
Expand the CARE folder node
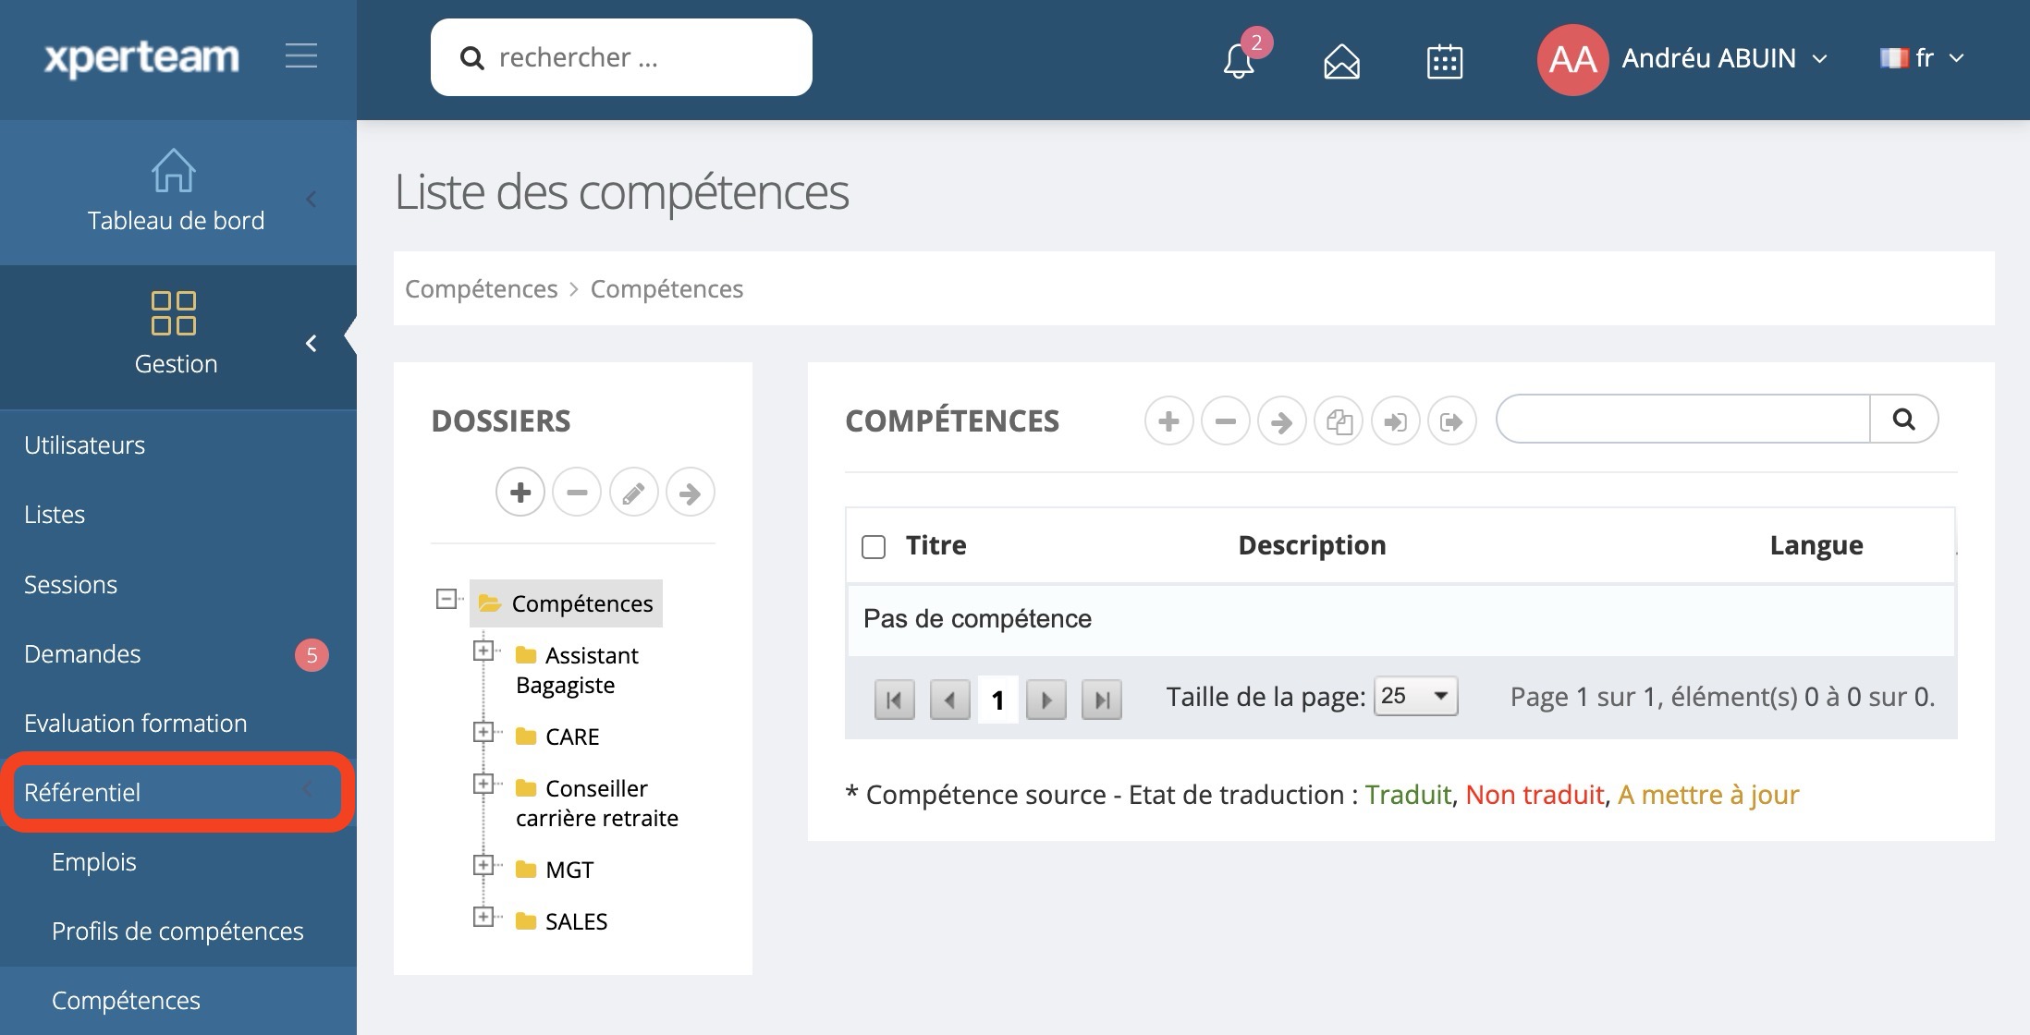click(x=483, y=733)
